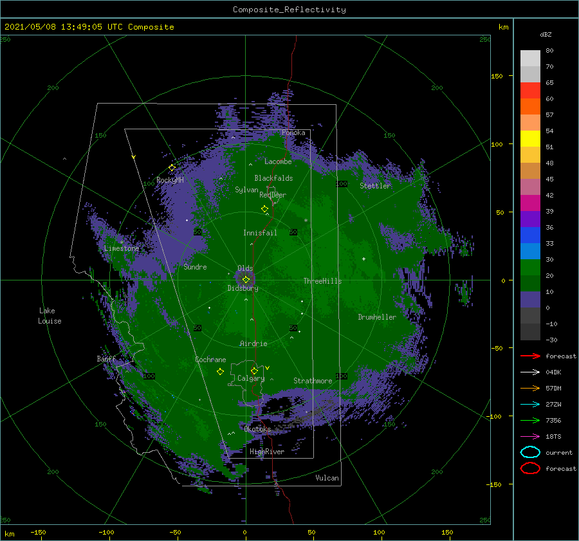
Task: Click the Cochrane town label
Action: click(210, 360)
